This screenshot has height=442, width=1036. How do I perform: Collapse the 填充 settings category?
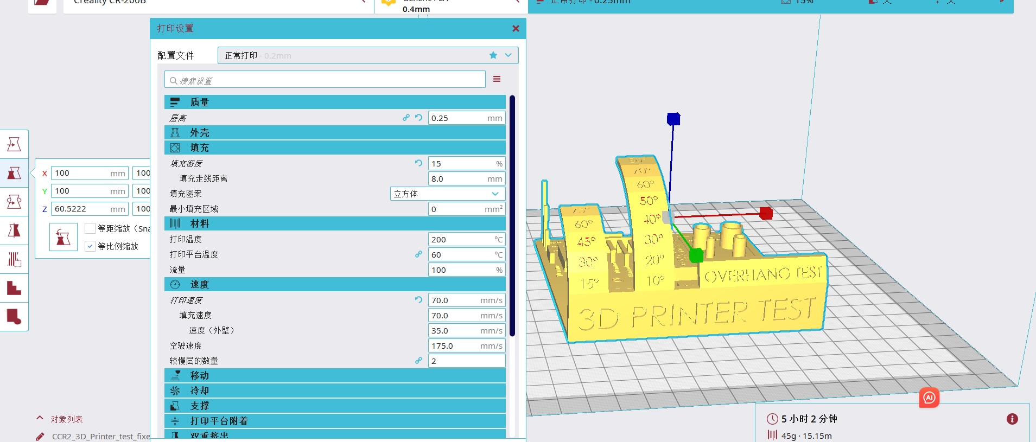[335, 148]
